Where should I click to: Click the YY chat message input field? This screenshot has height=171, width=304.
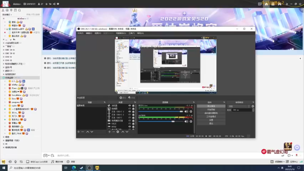[x=167, y=155]
